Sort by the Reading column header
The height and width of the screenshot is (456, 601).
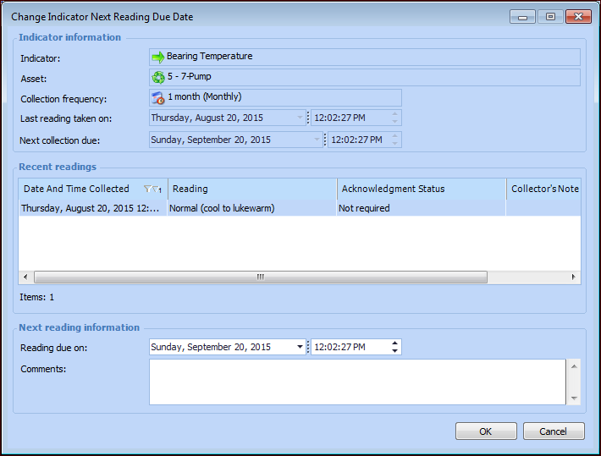coord(252,189)
